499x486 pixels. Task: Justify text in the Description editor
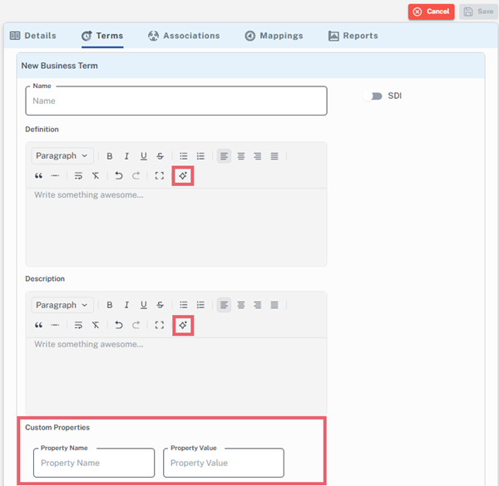pyautogui.click(x=274, y=306)
